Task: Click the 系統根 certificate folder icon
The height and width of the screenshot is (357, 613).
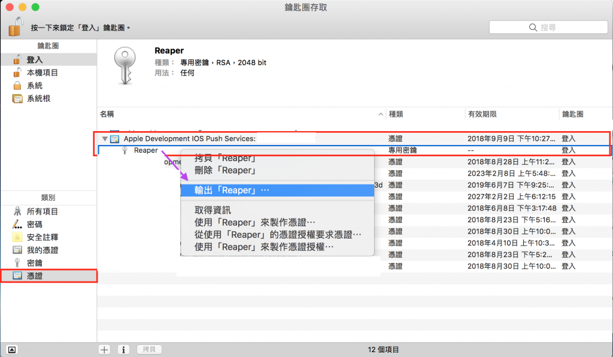Action: [17, 99]
